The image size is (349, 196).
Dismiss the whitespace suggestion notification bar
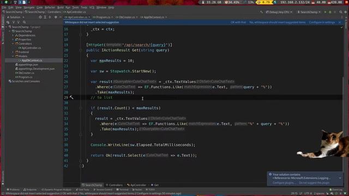coord(340,22)
